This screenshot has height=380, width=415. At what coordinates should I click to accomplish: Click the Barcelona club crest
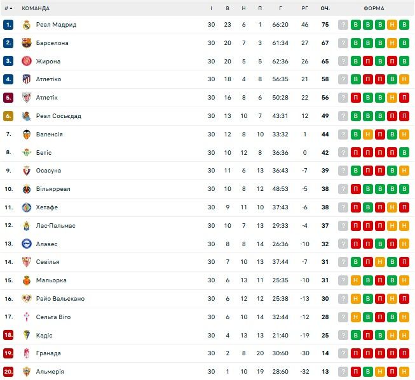27,43
